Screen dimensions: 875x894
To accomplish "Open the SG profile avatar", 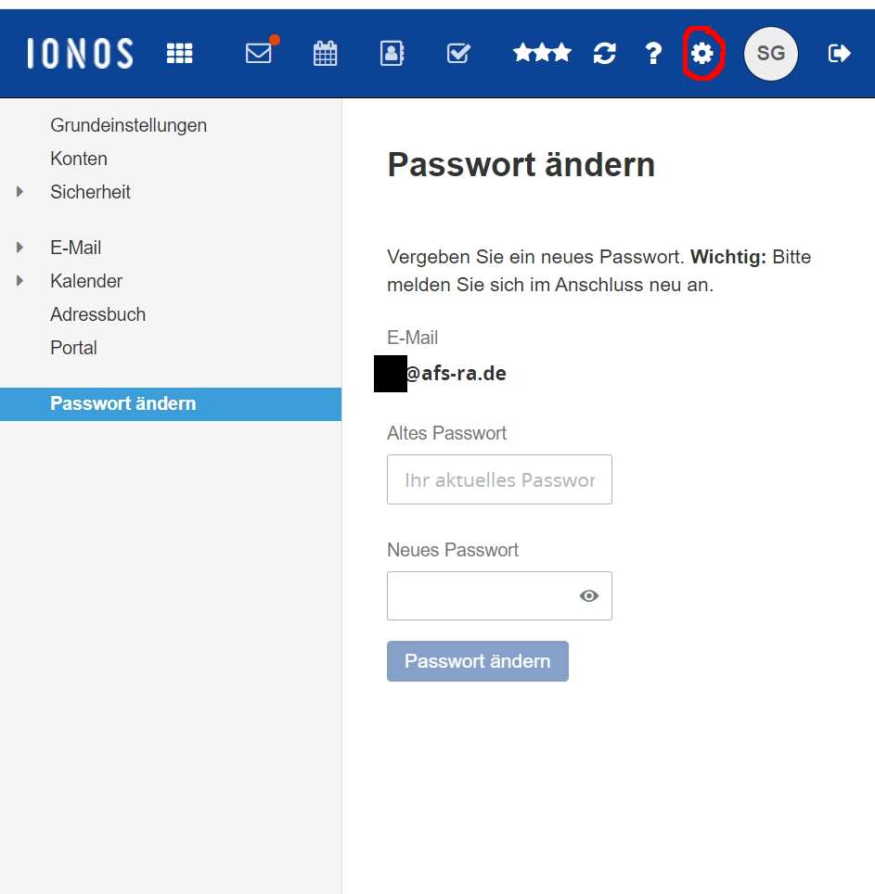I will click(x=770, y=53).
